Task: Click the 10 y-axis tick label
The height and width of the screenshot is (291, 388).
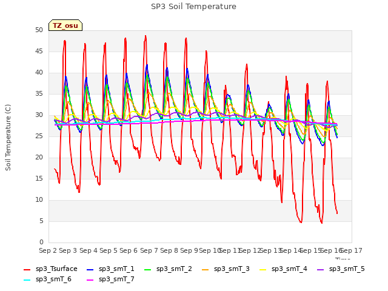Action: pos(39,199)
